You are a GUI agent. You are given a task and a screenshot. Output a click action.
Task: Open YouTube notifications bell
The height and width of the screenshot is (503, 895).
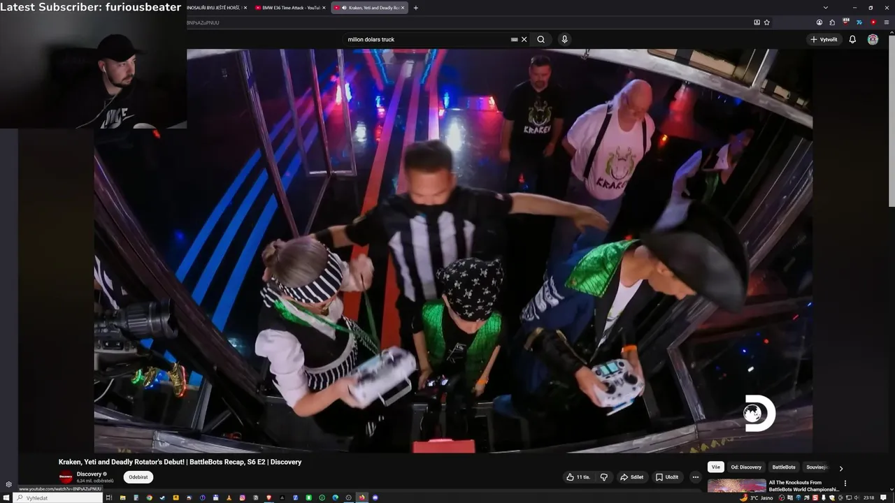point(852,40)
